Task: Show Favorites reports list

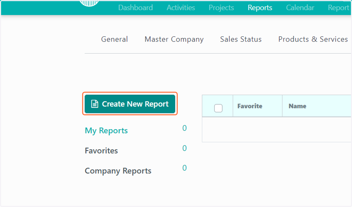Action: click(x=101, y=151)
